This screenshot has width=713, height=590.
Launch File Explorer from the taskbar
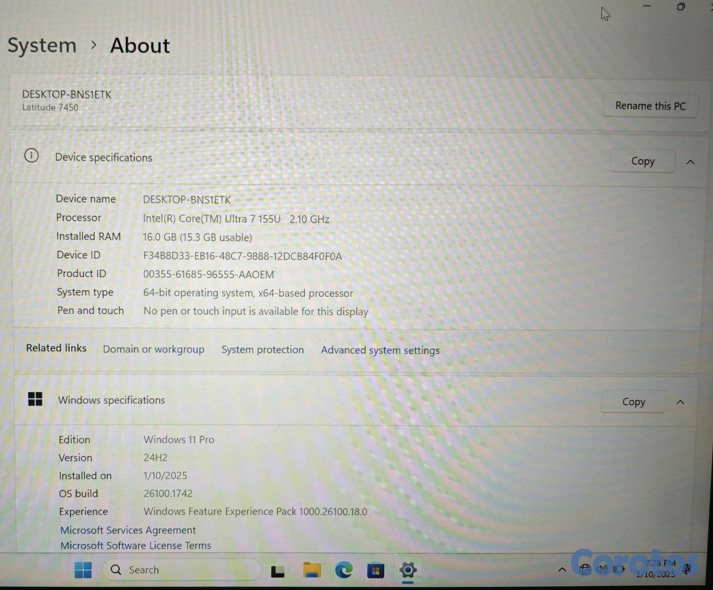[312, 571]
